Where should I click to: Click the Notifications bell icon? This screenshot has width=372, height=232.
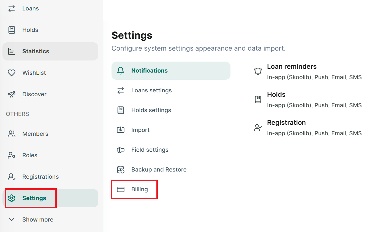pos(121,71)
